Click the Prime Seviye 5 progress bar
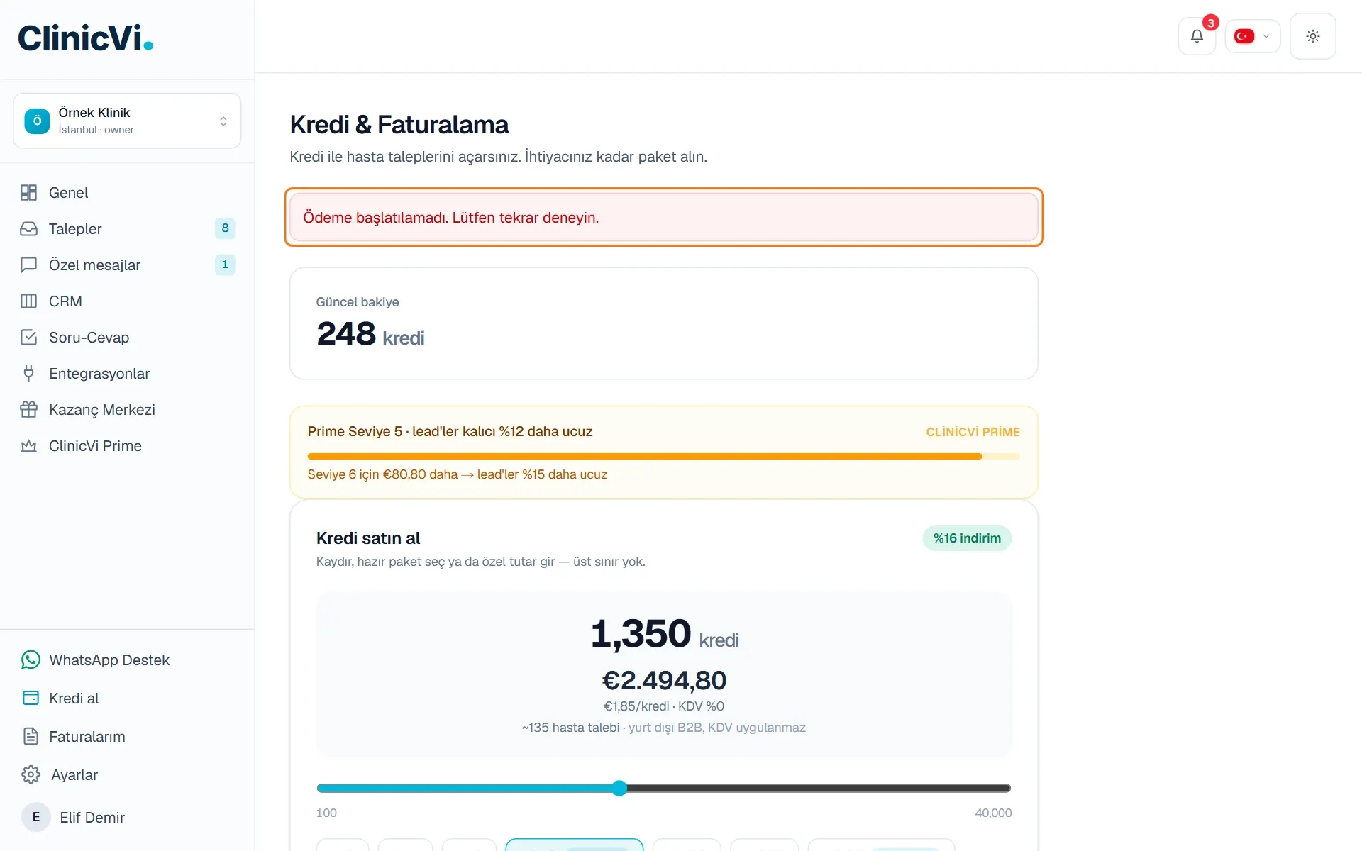This screenshot has width=1362, height=851. tap(663, 457)
